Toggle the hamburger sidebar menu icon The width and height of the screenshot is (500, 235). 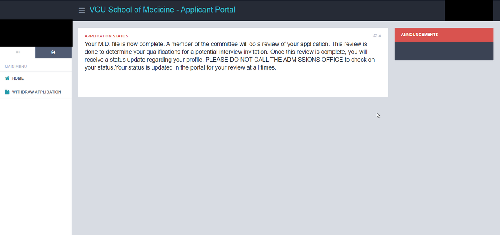82,10
